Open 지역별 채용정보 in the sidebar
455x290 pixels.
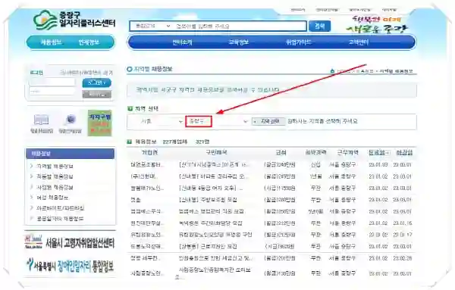click(55, 167)
